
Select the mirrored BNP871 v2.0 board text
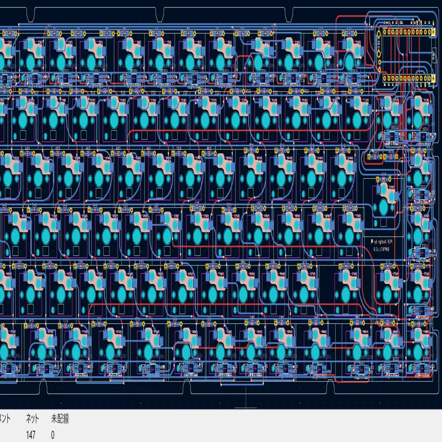[x=381, y=249]
